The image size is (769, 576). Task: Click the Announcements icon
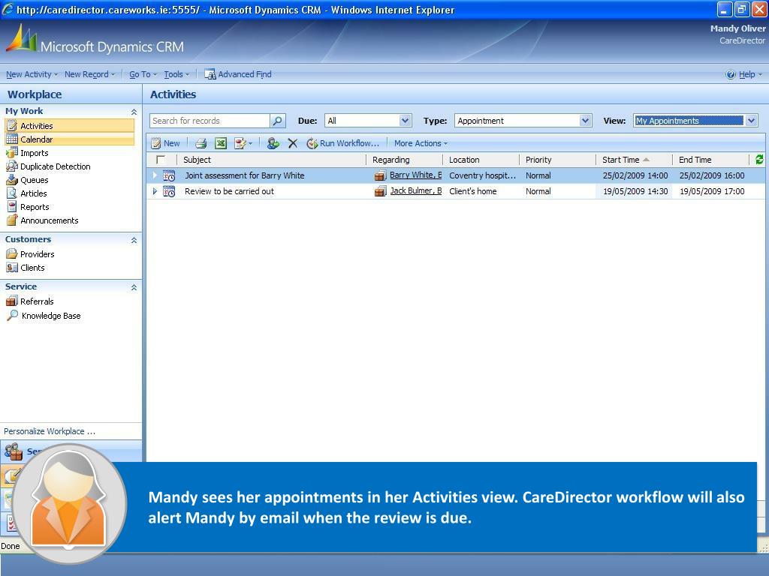point(12,220)
